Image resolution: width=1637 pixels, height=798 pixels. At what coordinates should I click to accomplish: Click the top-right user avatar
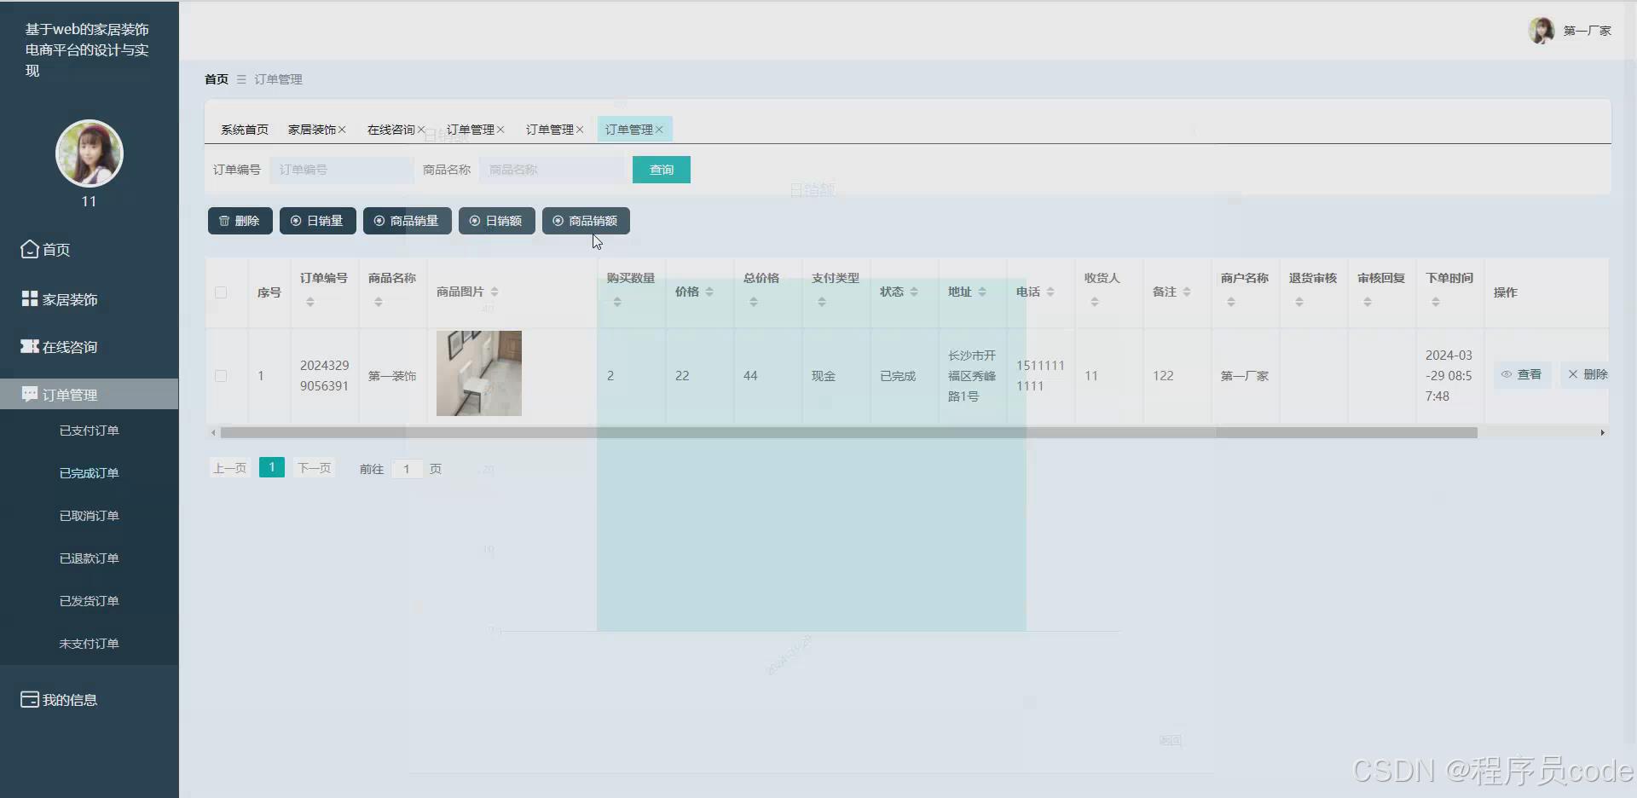pos(1542,31)
